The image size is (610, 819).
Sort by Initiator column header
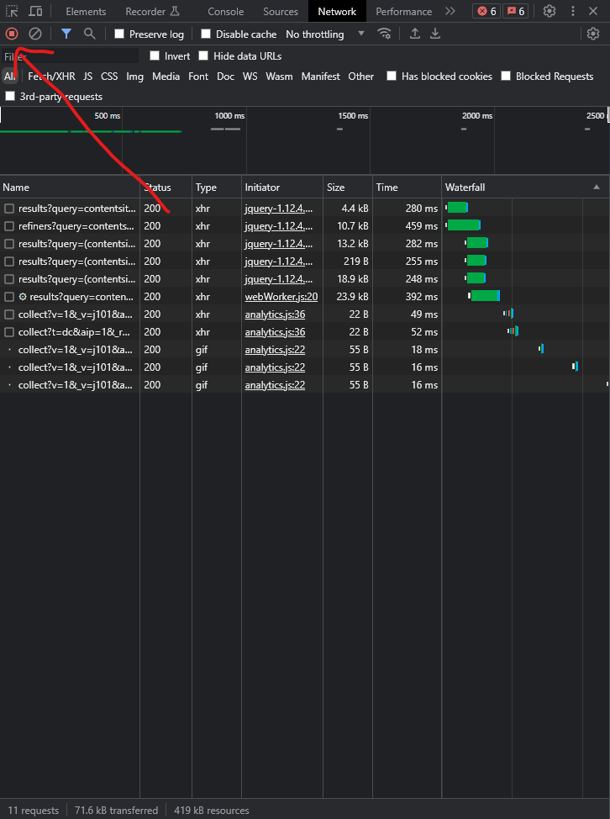281,187
